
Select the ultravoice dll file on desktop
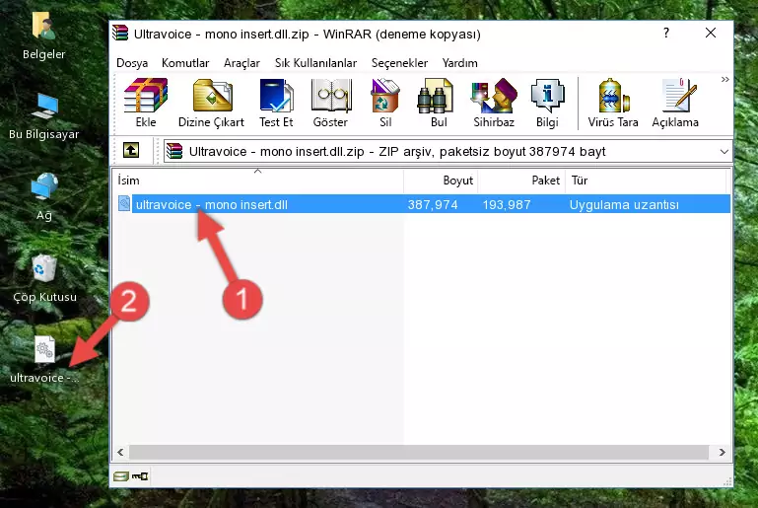pyautogui.click(x=44, y=359)
